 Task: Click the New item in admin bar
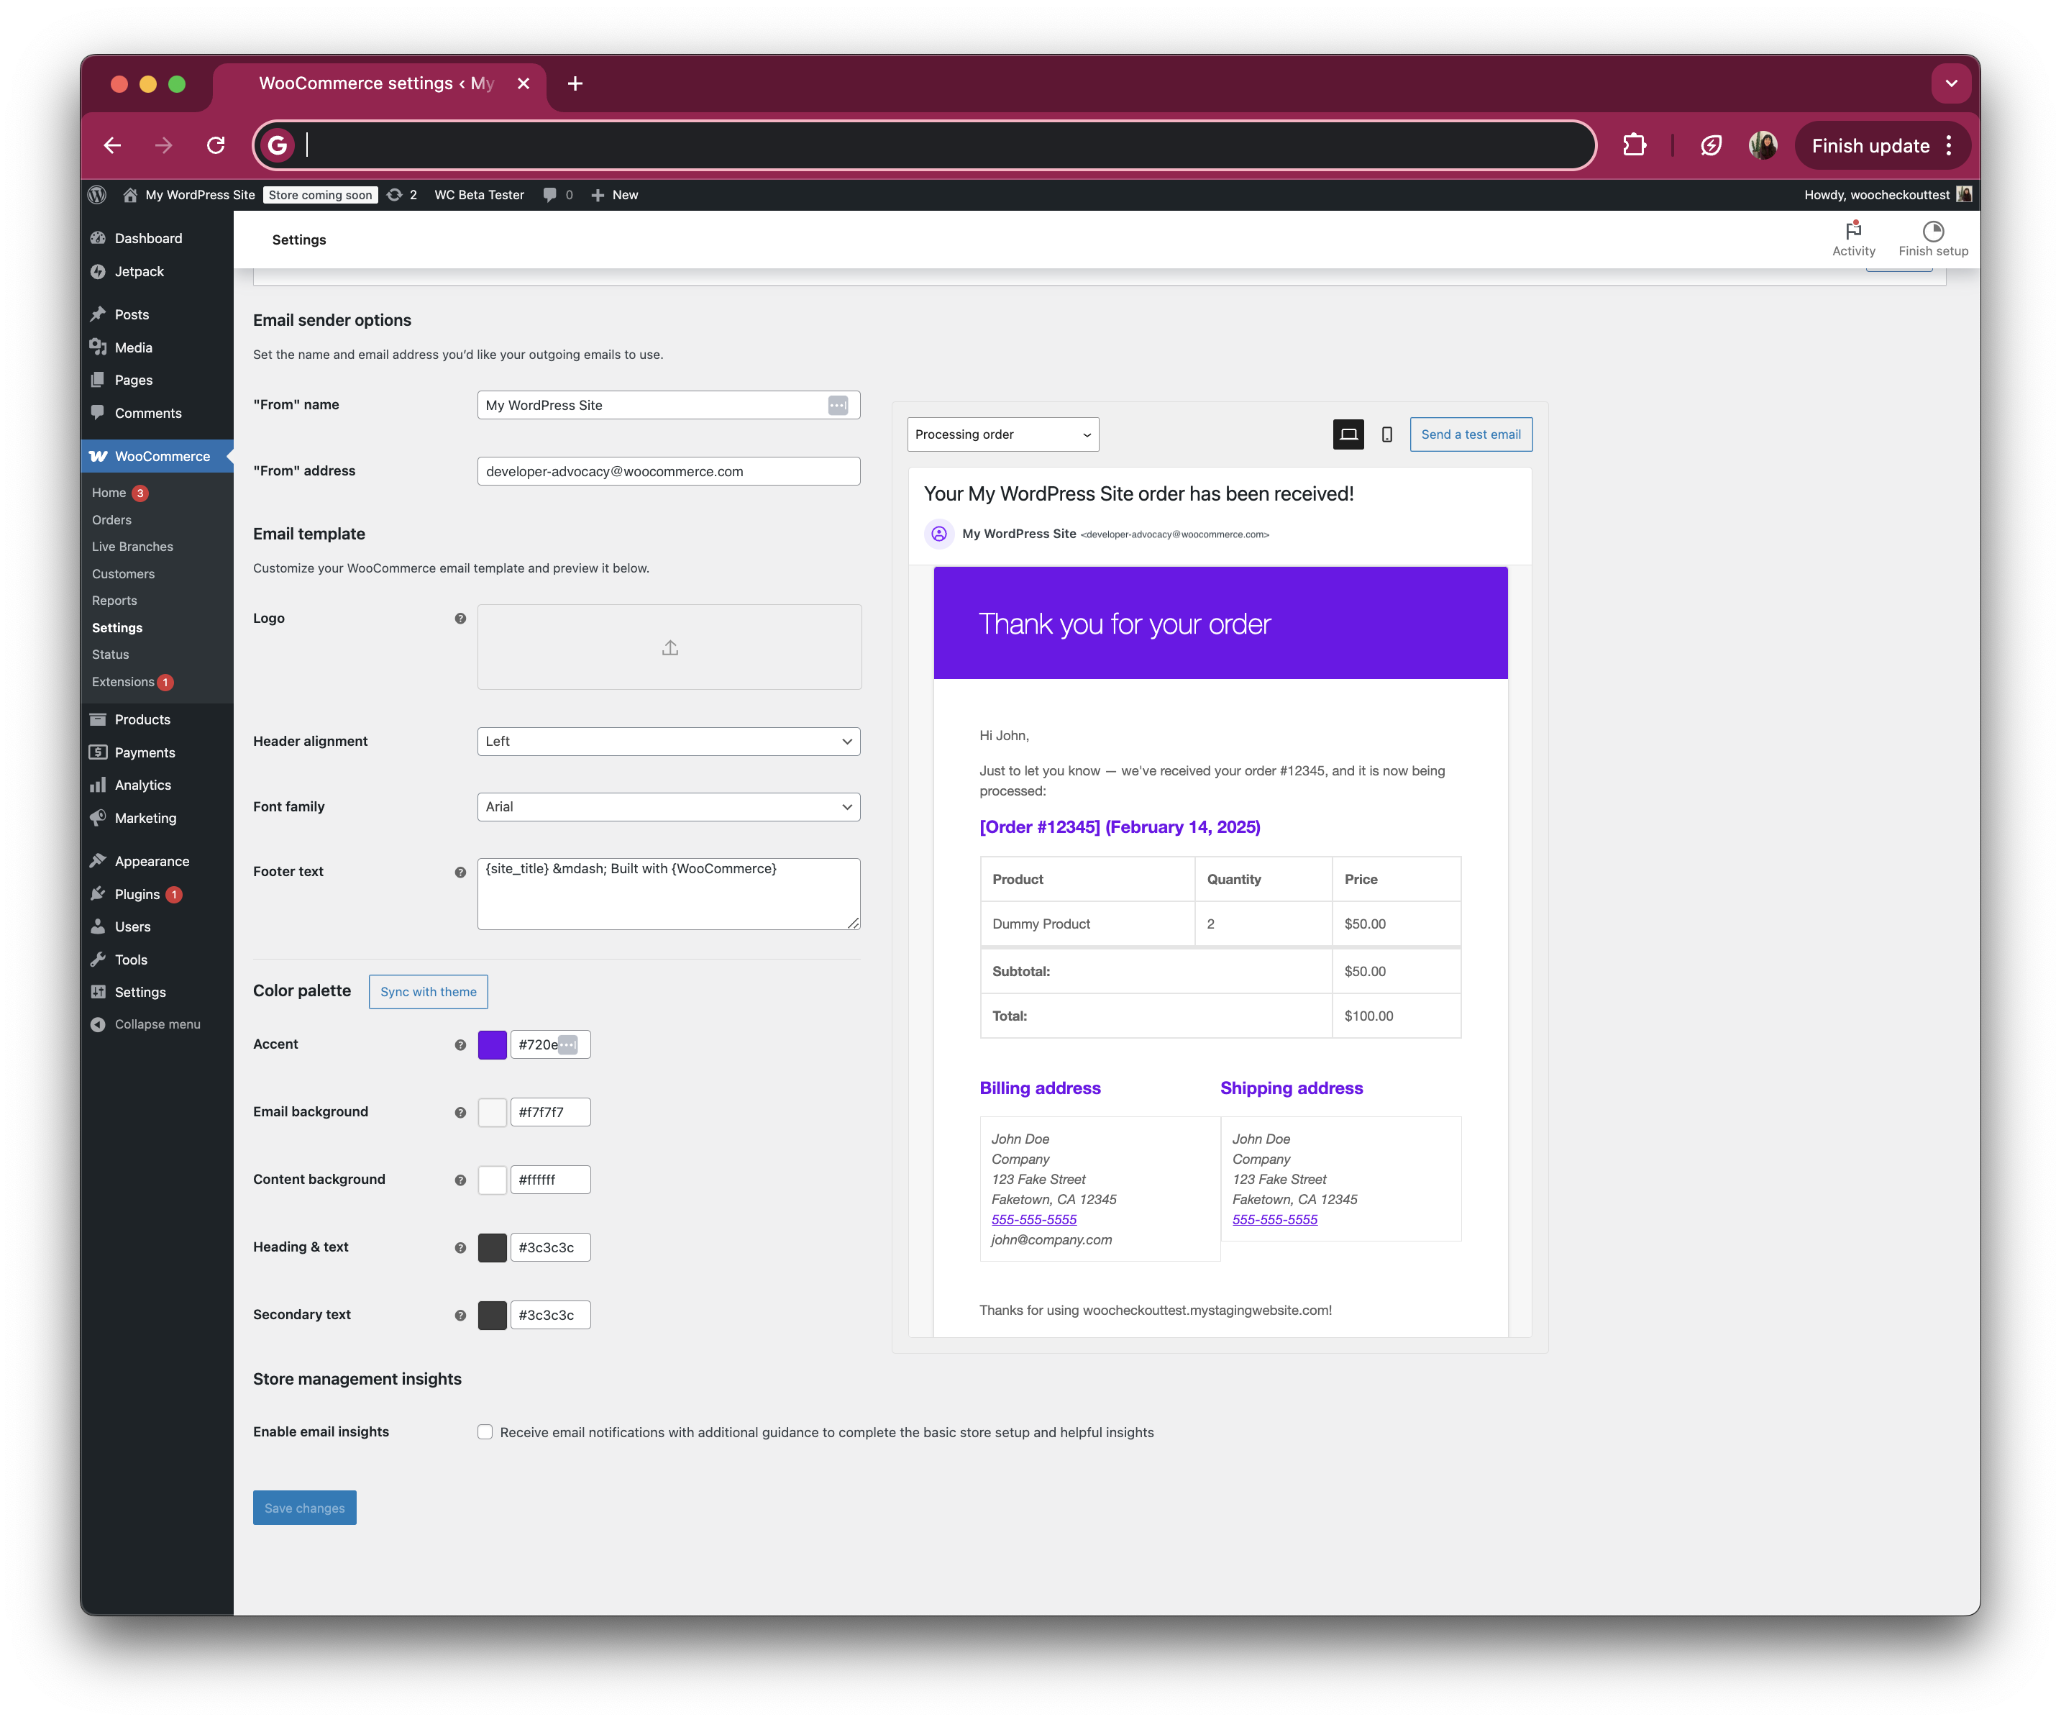616,194
